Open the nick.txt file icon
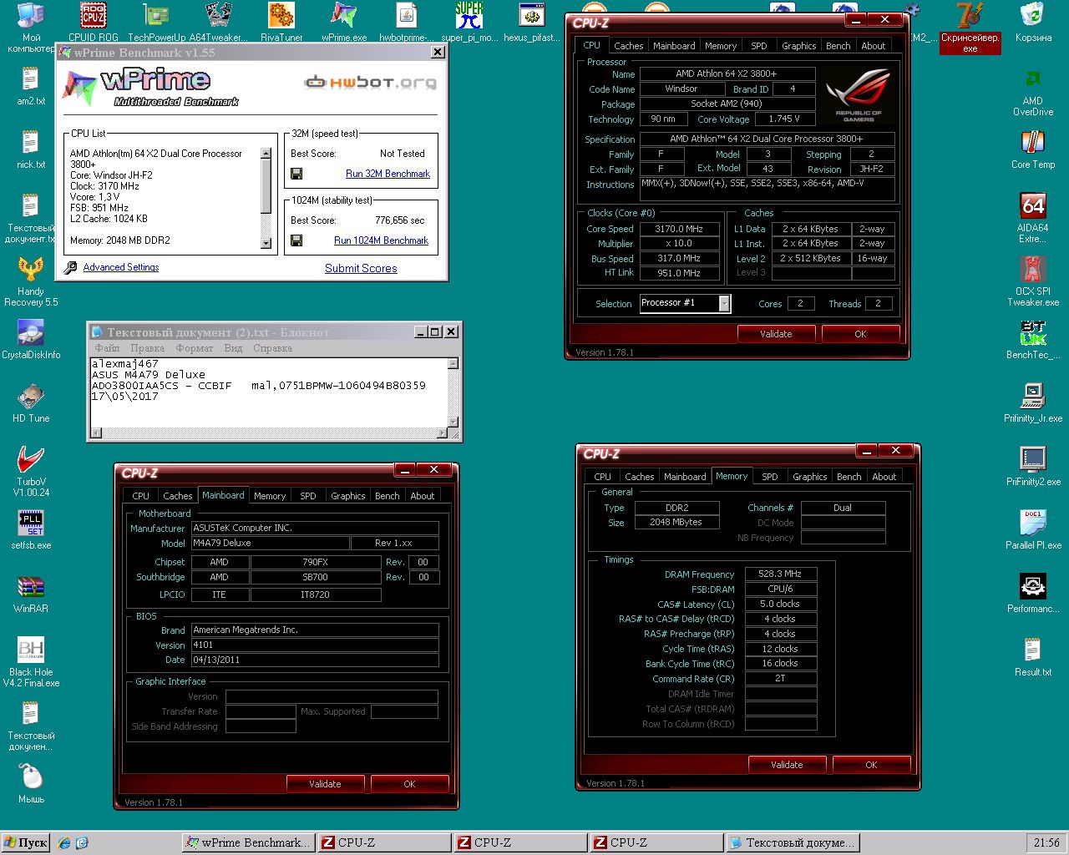The image size is (1069, 855). tap(31, 149)
